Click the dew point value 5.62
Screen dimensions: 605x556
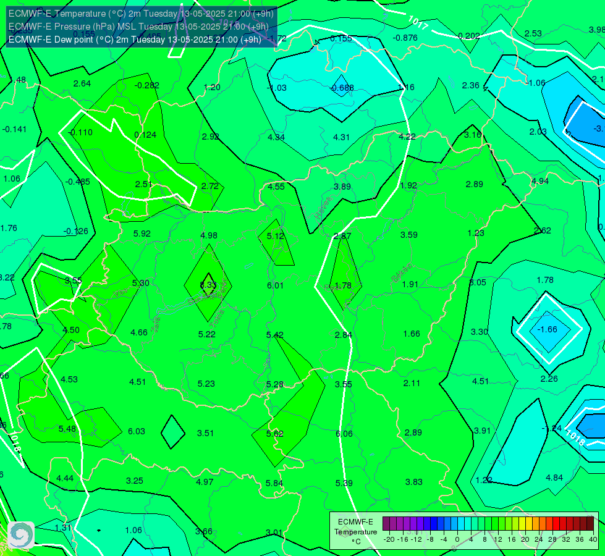(x=275, y=434)
